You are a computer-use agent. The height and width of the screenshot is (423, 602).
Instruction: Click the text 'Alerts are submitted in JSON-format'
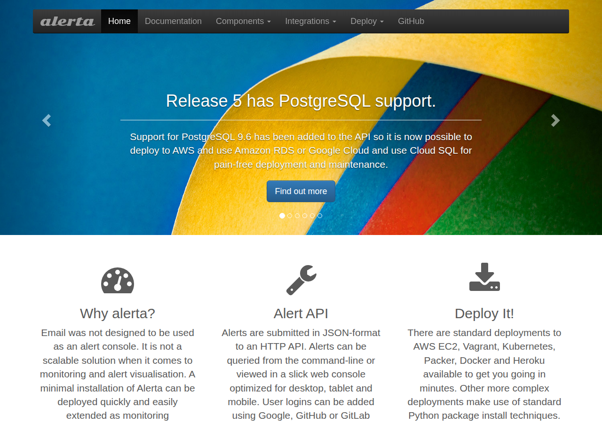[301, 333]
